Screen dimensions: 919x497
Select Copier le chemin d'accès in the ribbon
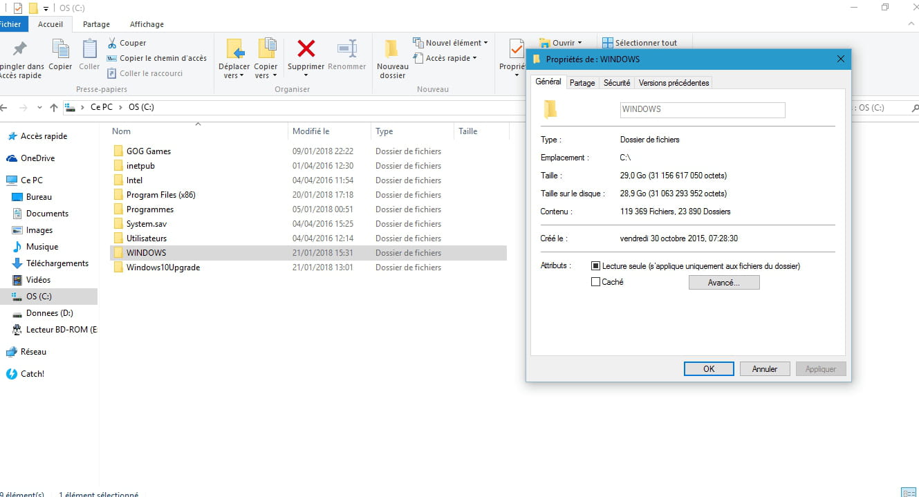click(x=157, y=58)
